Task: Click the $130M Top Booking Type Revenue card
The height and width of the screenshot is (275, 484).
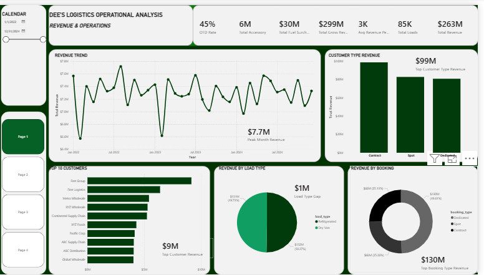Action: click(x=445, y=263)
